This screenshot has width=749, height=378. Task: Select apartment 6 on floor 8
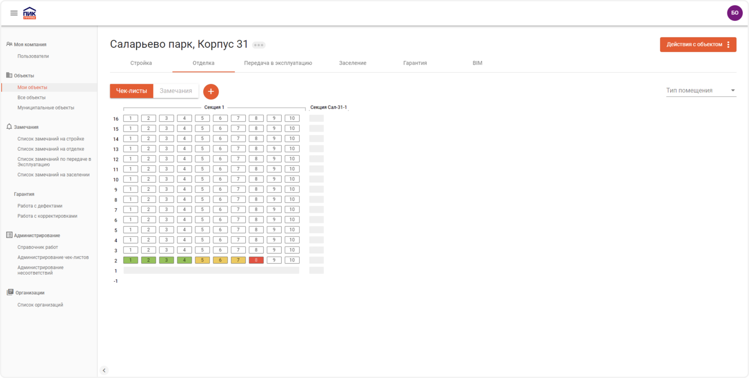point(220,200)
